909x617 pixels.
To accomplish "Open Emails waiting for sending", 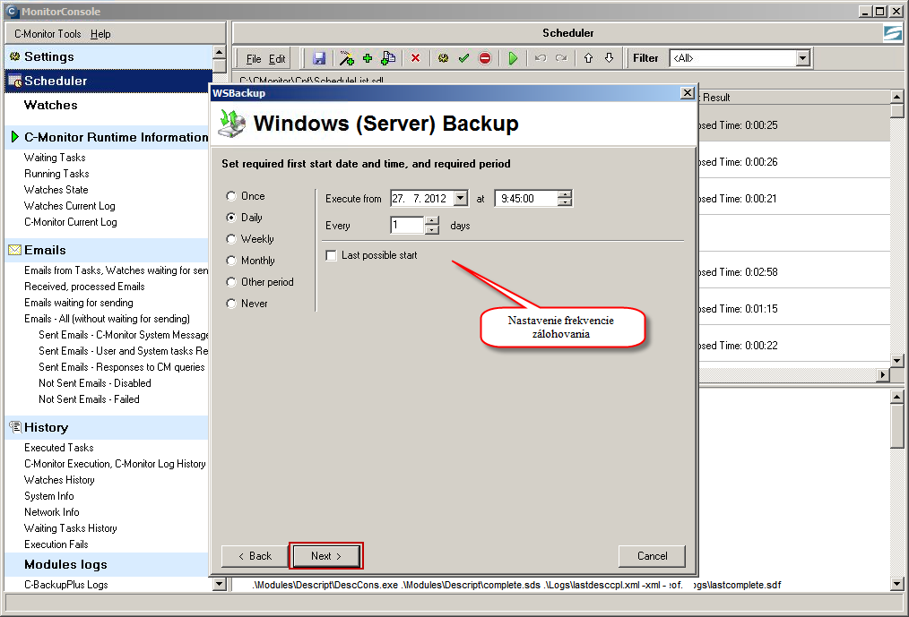I will [78, 303].
